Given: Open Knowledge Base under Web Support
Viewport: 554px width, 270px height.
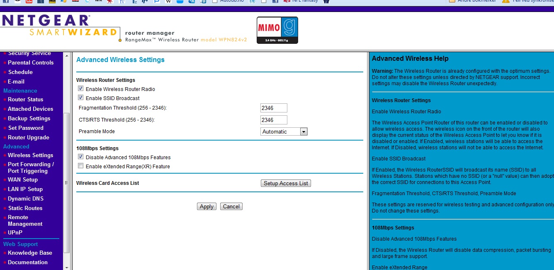Looking at the screenshot, I should click(x=30, y=253).
